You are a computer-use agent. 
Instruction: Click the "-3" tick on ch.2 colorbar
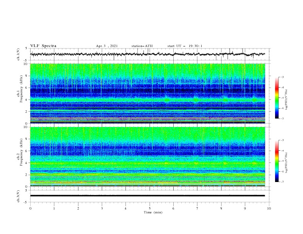[282, 140]
